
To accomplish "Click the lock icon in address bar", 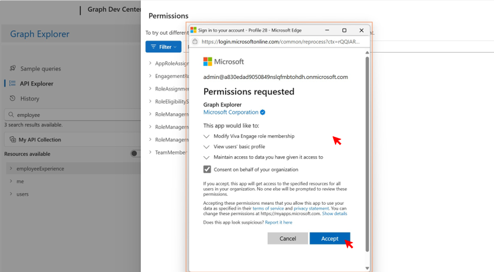I will 195,42.
